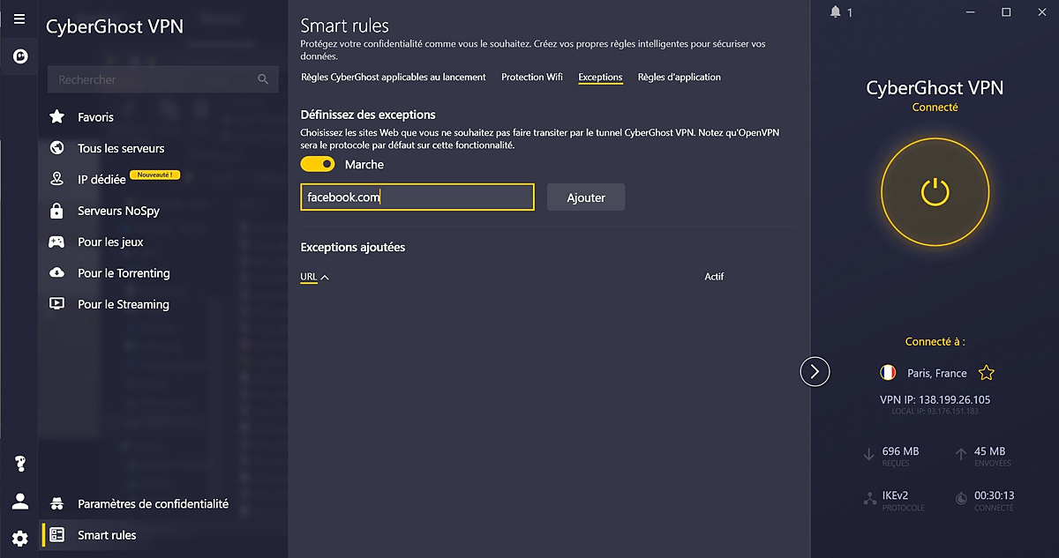Click the search magnifier icon

click(x=263, y=79)
